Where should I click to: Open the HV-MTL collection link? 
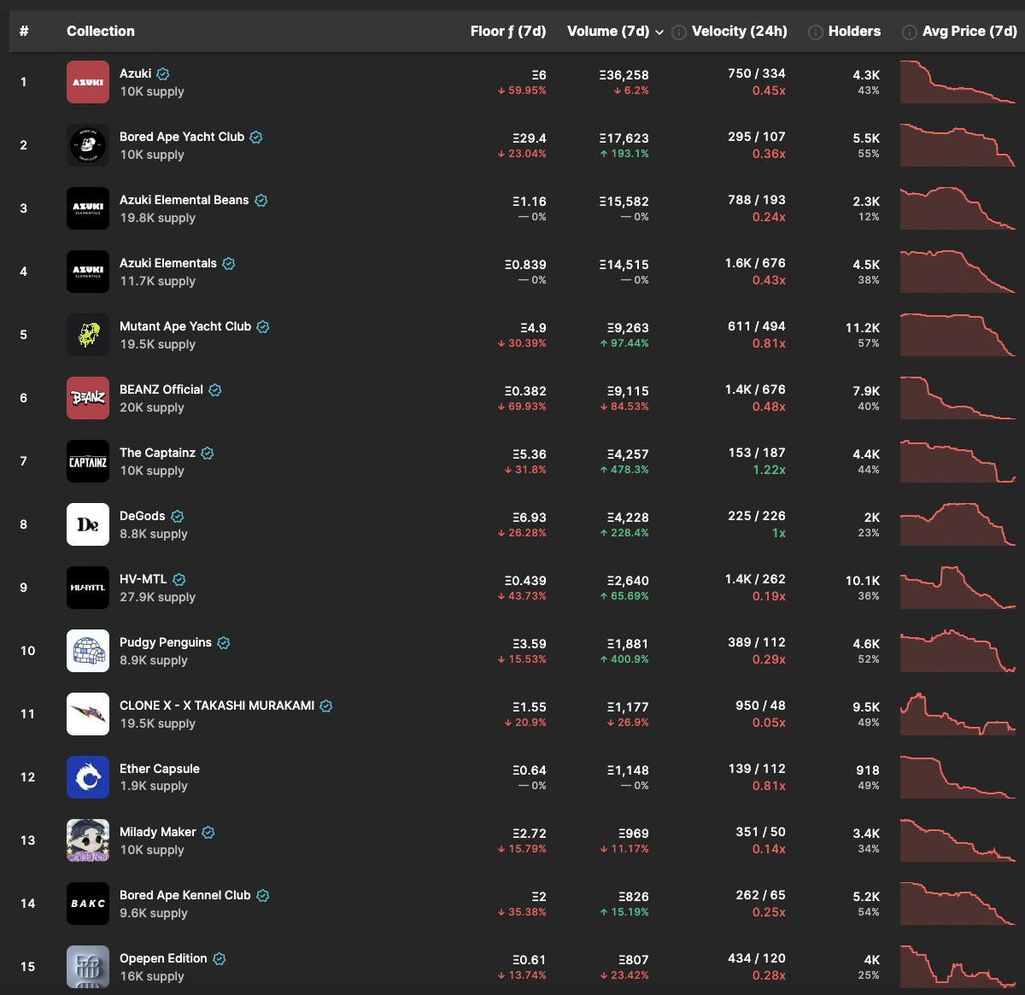pos(143,579)
